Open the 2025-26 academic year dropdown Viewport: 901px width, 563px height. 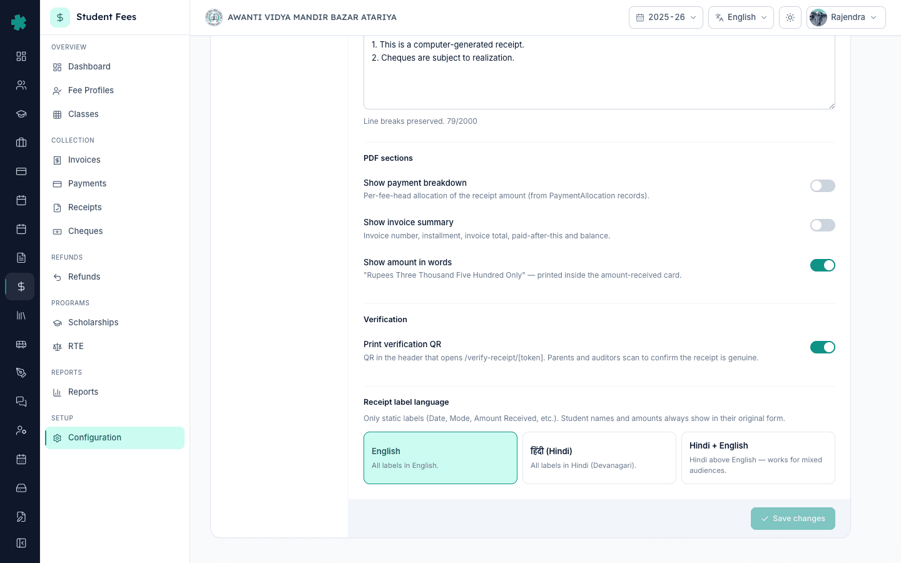[x=666, y=18]
